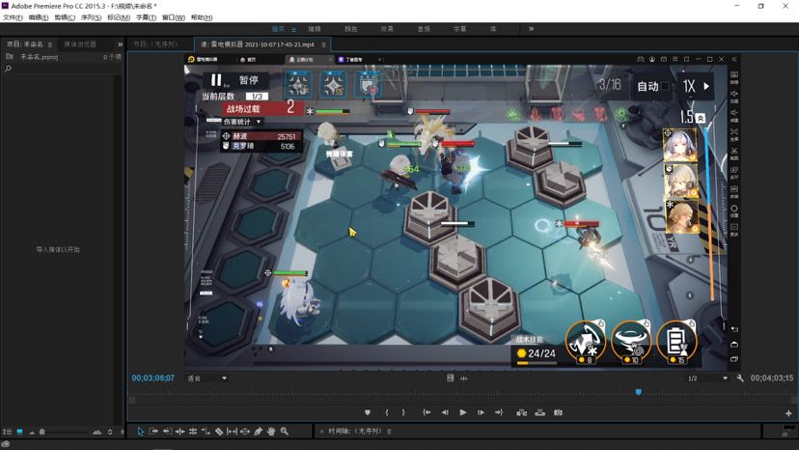Viewport: 799px width, 450px height.
Task: Expand hidden Project panel tabs chevron
Action: pos(121,44)
